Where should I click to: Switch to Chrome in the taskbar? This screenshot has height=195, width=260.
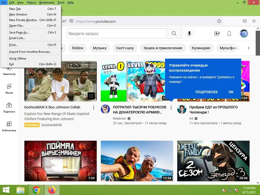coord(36,190)
